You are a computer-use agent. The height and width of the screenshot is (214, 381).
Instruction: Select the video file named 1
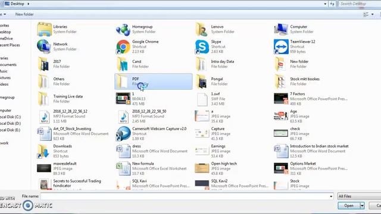pos(123,99)
